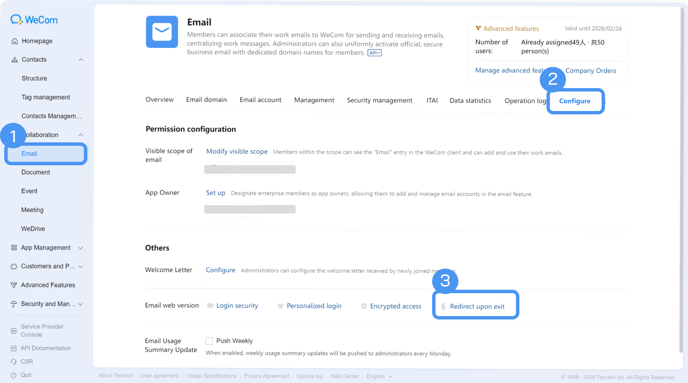Viewport: 688px width, 383px height.
Task: Click the Encrypted access shield icon
Action: click(364, 306)
